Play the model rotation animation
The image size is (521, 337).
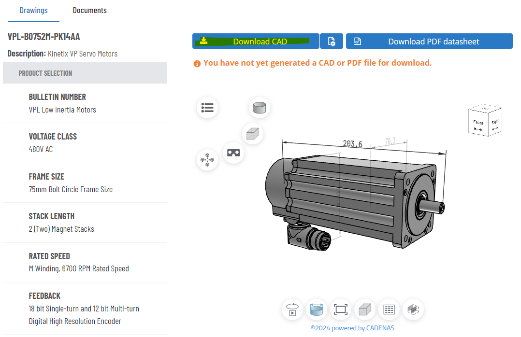pyautogui.click(x=292, y=309)
